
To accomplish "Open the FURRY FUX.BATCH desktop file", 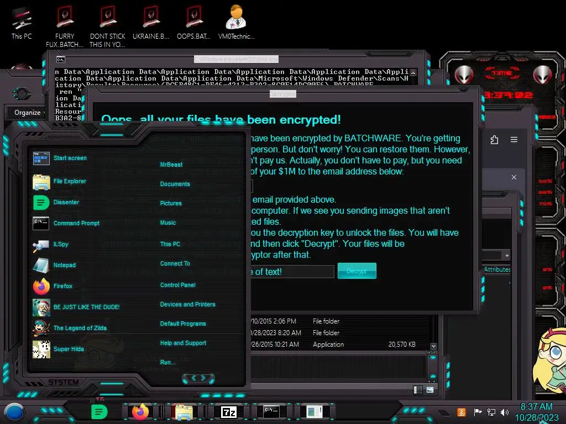I will tap(65, 26).
